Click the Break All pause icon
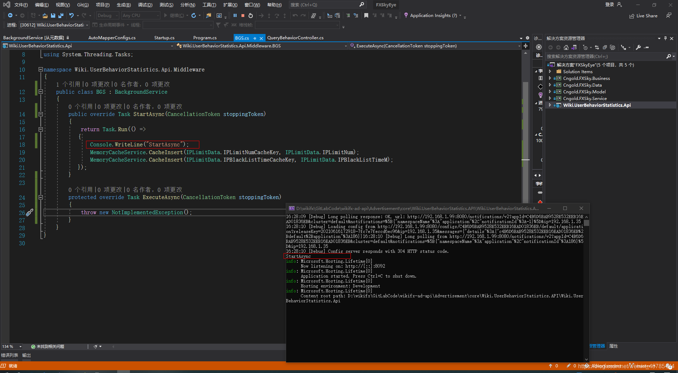 coord(234,16)
